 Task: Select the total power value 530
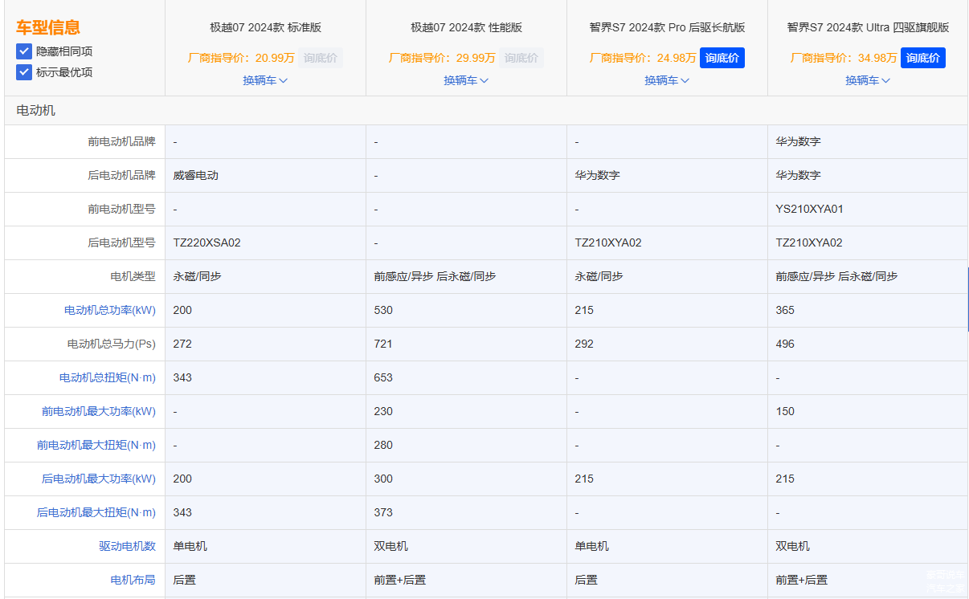click(x=383, y=310)
